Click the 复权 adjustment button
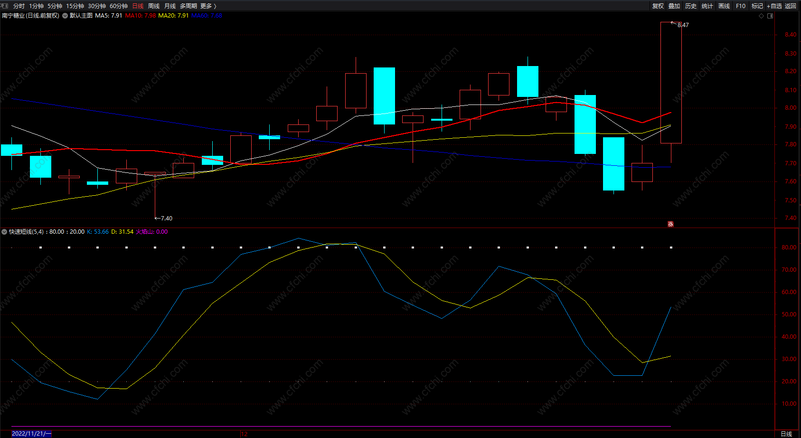This screenshot has width=801, height=438. 658,6
